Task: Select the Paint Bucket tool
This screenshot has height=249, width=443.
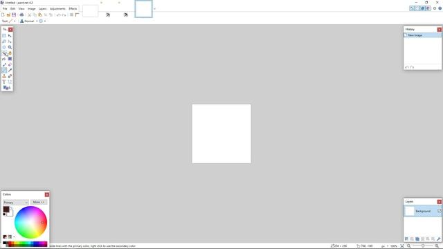Action: click(x=4, y=59)
